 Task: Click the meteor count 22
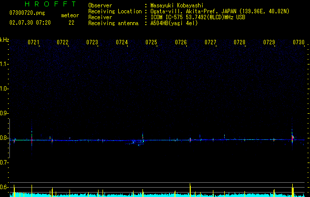click(x=71, y=23)
